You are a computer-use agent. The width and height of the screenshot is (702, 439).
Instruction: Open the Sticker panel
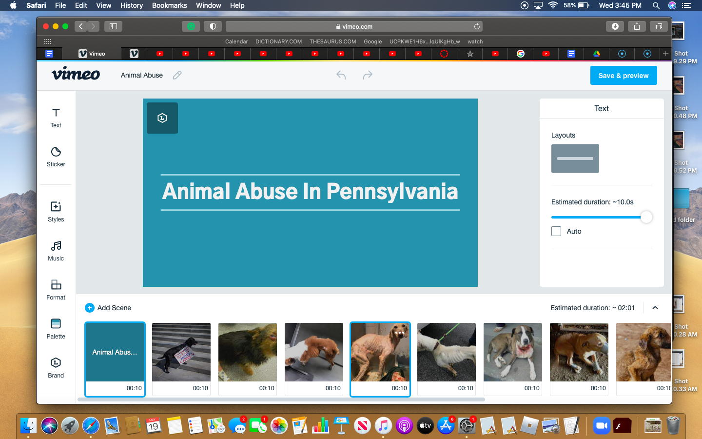[56, 157]
